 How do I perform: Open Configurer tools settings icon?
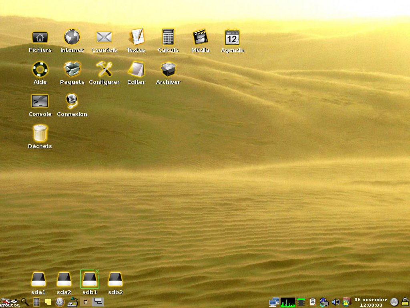[x=104, y=69]
